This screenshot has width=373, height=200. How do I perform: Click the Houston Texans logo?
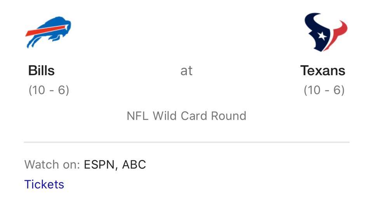tap(326, 33)
